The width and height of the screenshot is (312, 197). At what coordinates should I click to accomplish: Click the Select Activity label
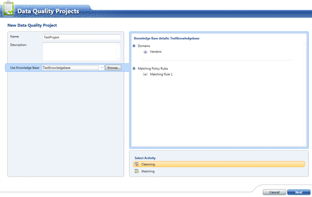click(x=145, y=158)
